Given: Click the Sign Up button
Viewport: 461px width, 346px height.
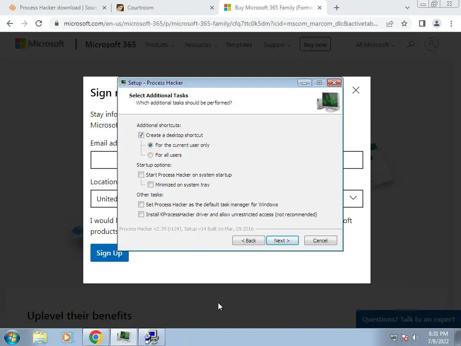Looking at the screenshot, I should 109,253.
